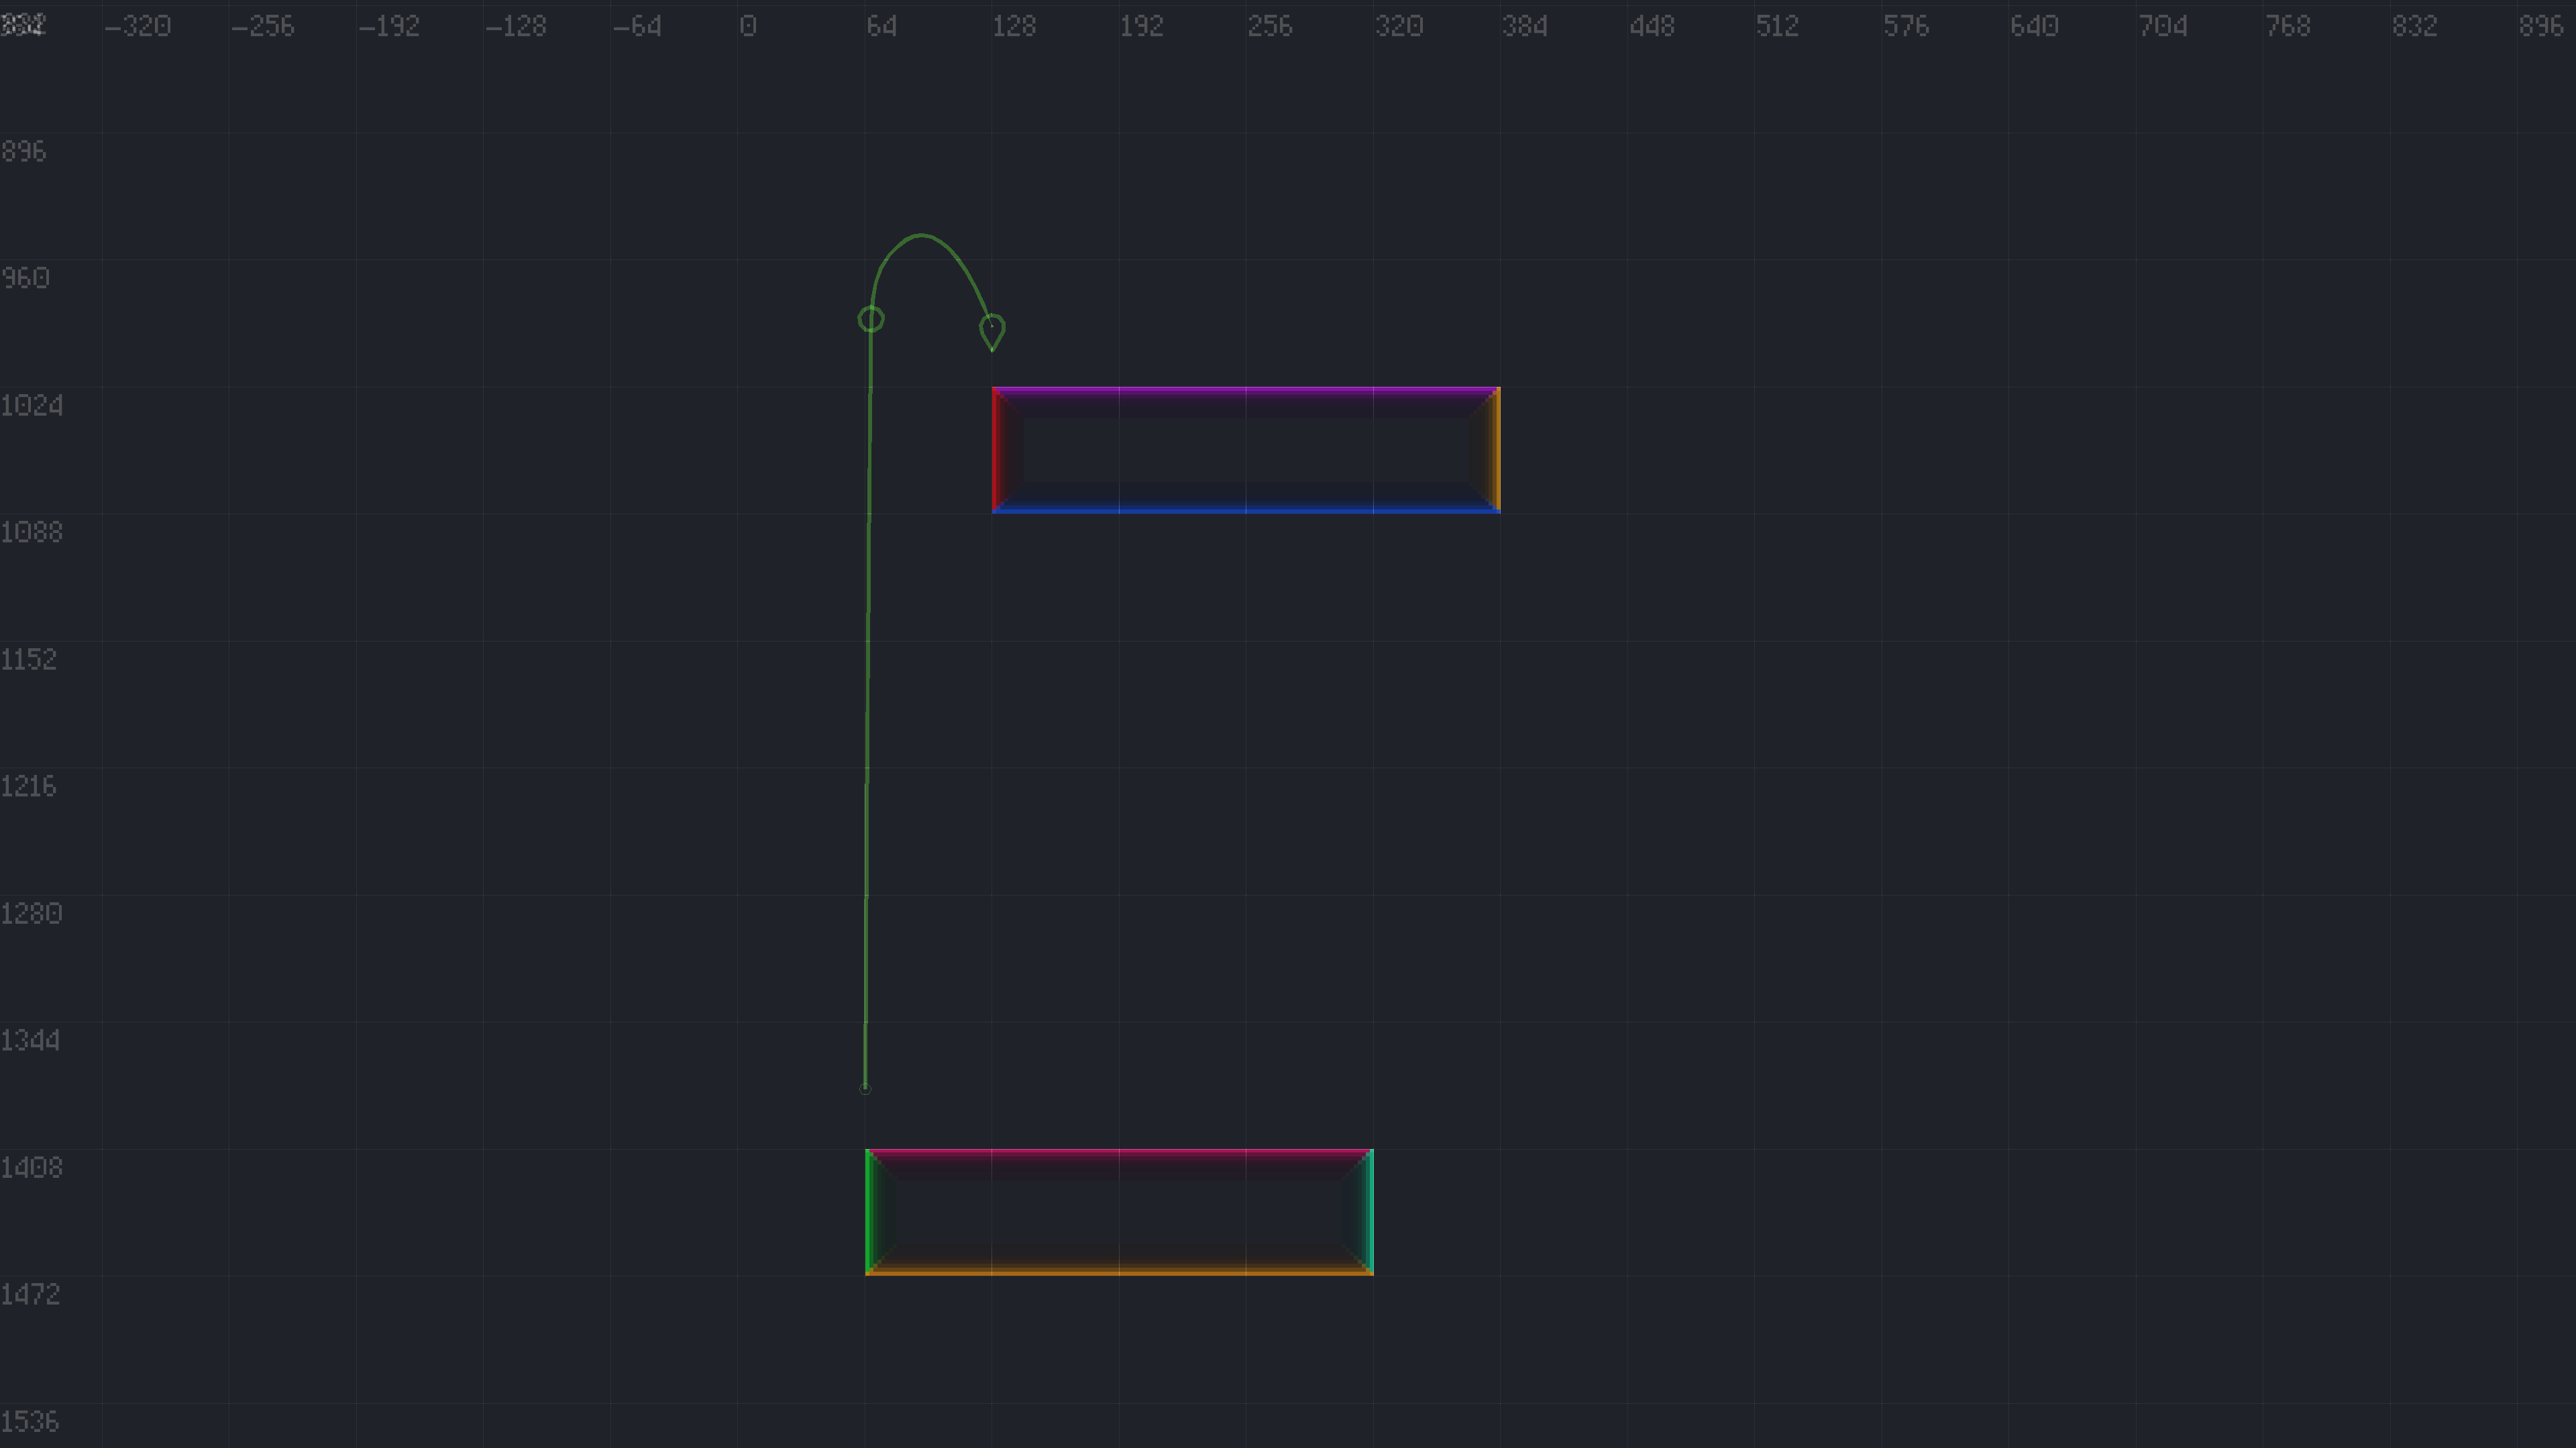
Task: Click the peak of the green arc
Action: 921,236
